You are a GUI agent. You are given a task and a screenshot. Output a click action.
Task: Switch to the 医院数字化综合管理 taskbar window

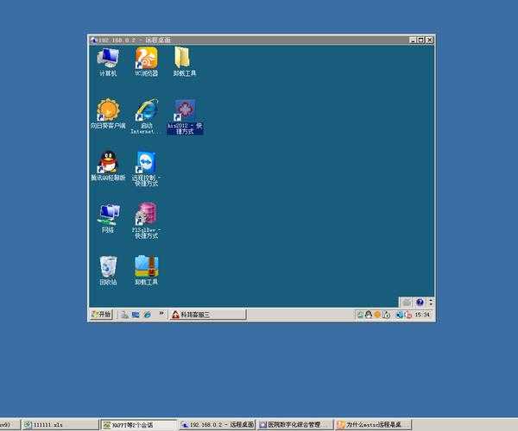[294, 425]
